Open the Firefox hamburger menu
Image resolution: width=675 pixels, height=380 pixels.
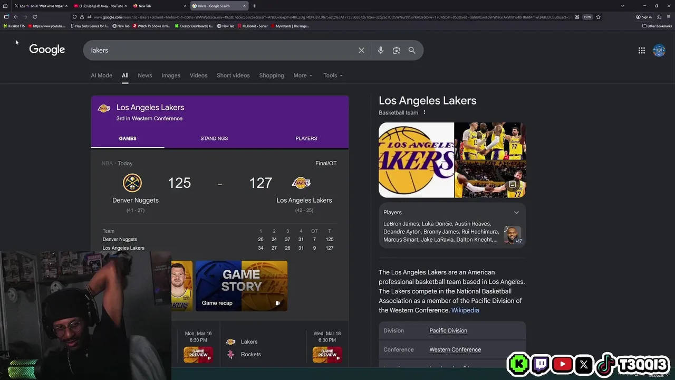(x=669, y=17)
